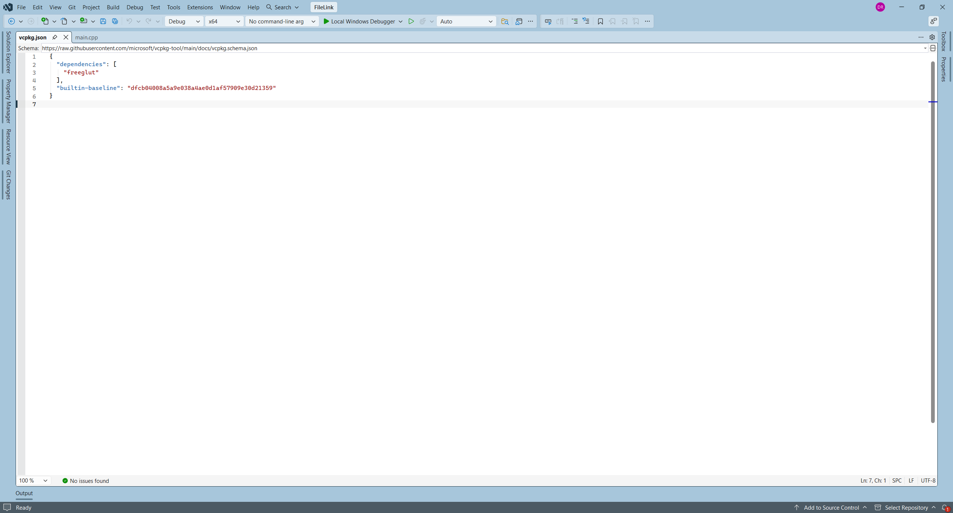Screen dimensions: 953x513
Task: Open the Auto dropdown in toolbar
Action: click(466, 22)
